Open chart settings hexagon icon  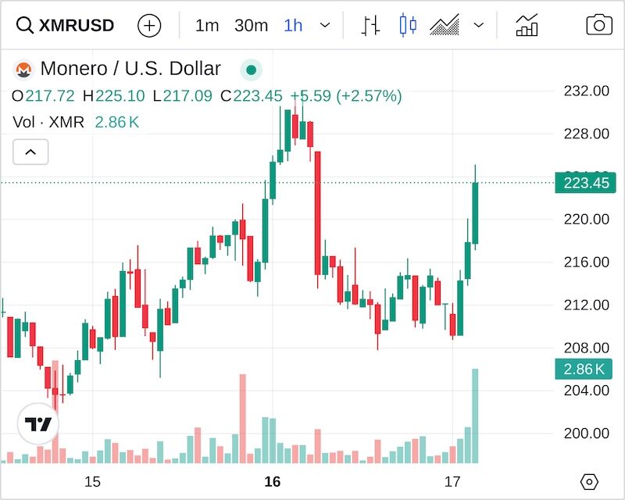(590, 481)
